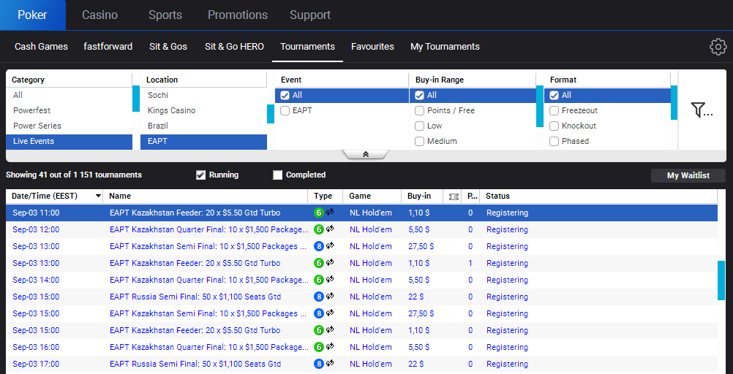Screen dimensions: 733x374
Task: Uncheck the Running checkbox
Action: [x=200, y=175]
